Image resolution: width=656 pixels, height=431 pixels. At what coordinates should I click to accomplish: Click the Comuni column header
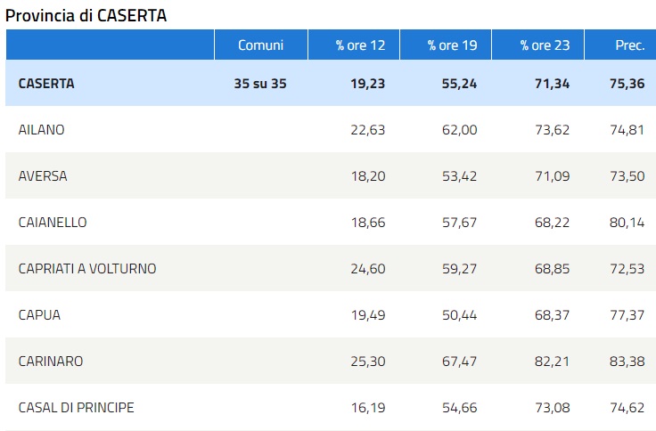click(260, 45)
